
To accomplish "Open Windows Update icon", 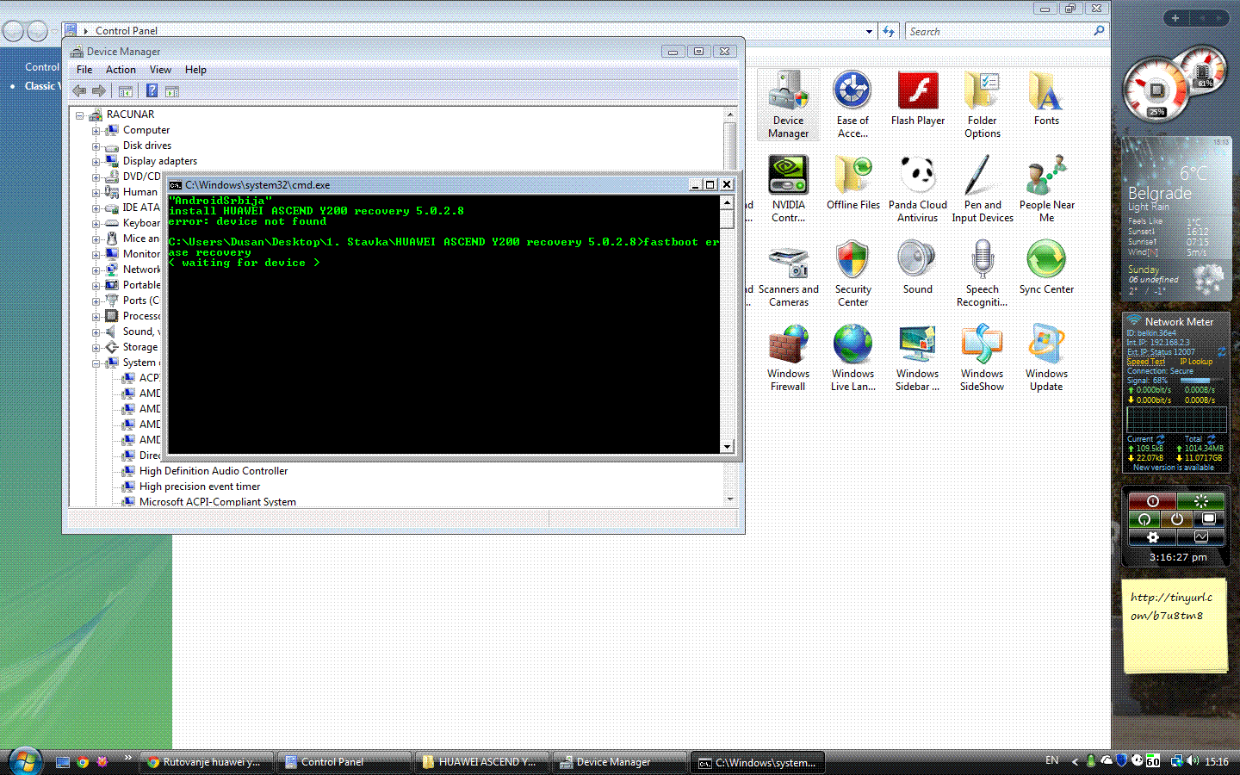I will pyautogui.click(x=1046, y=357).
